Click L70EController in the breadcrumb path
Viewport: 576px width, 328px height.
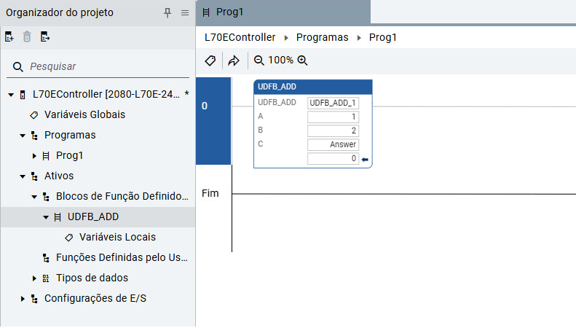[x=239, y=37]
